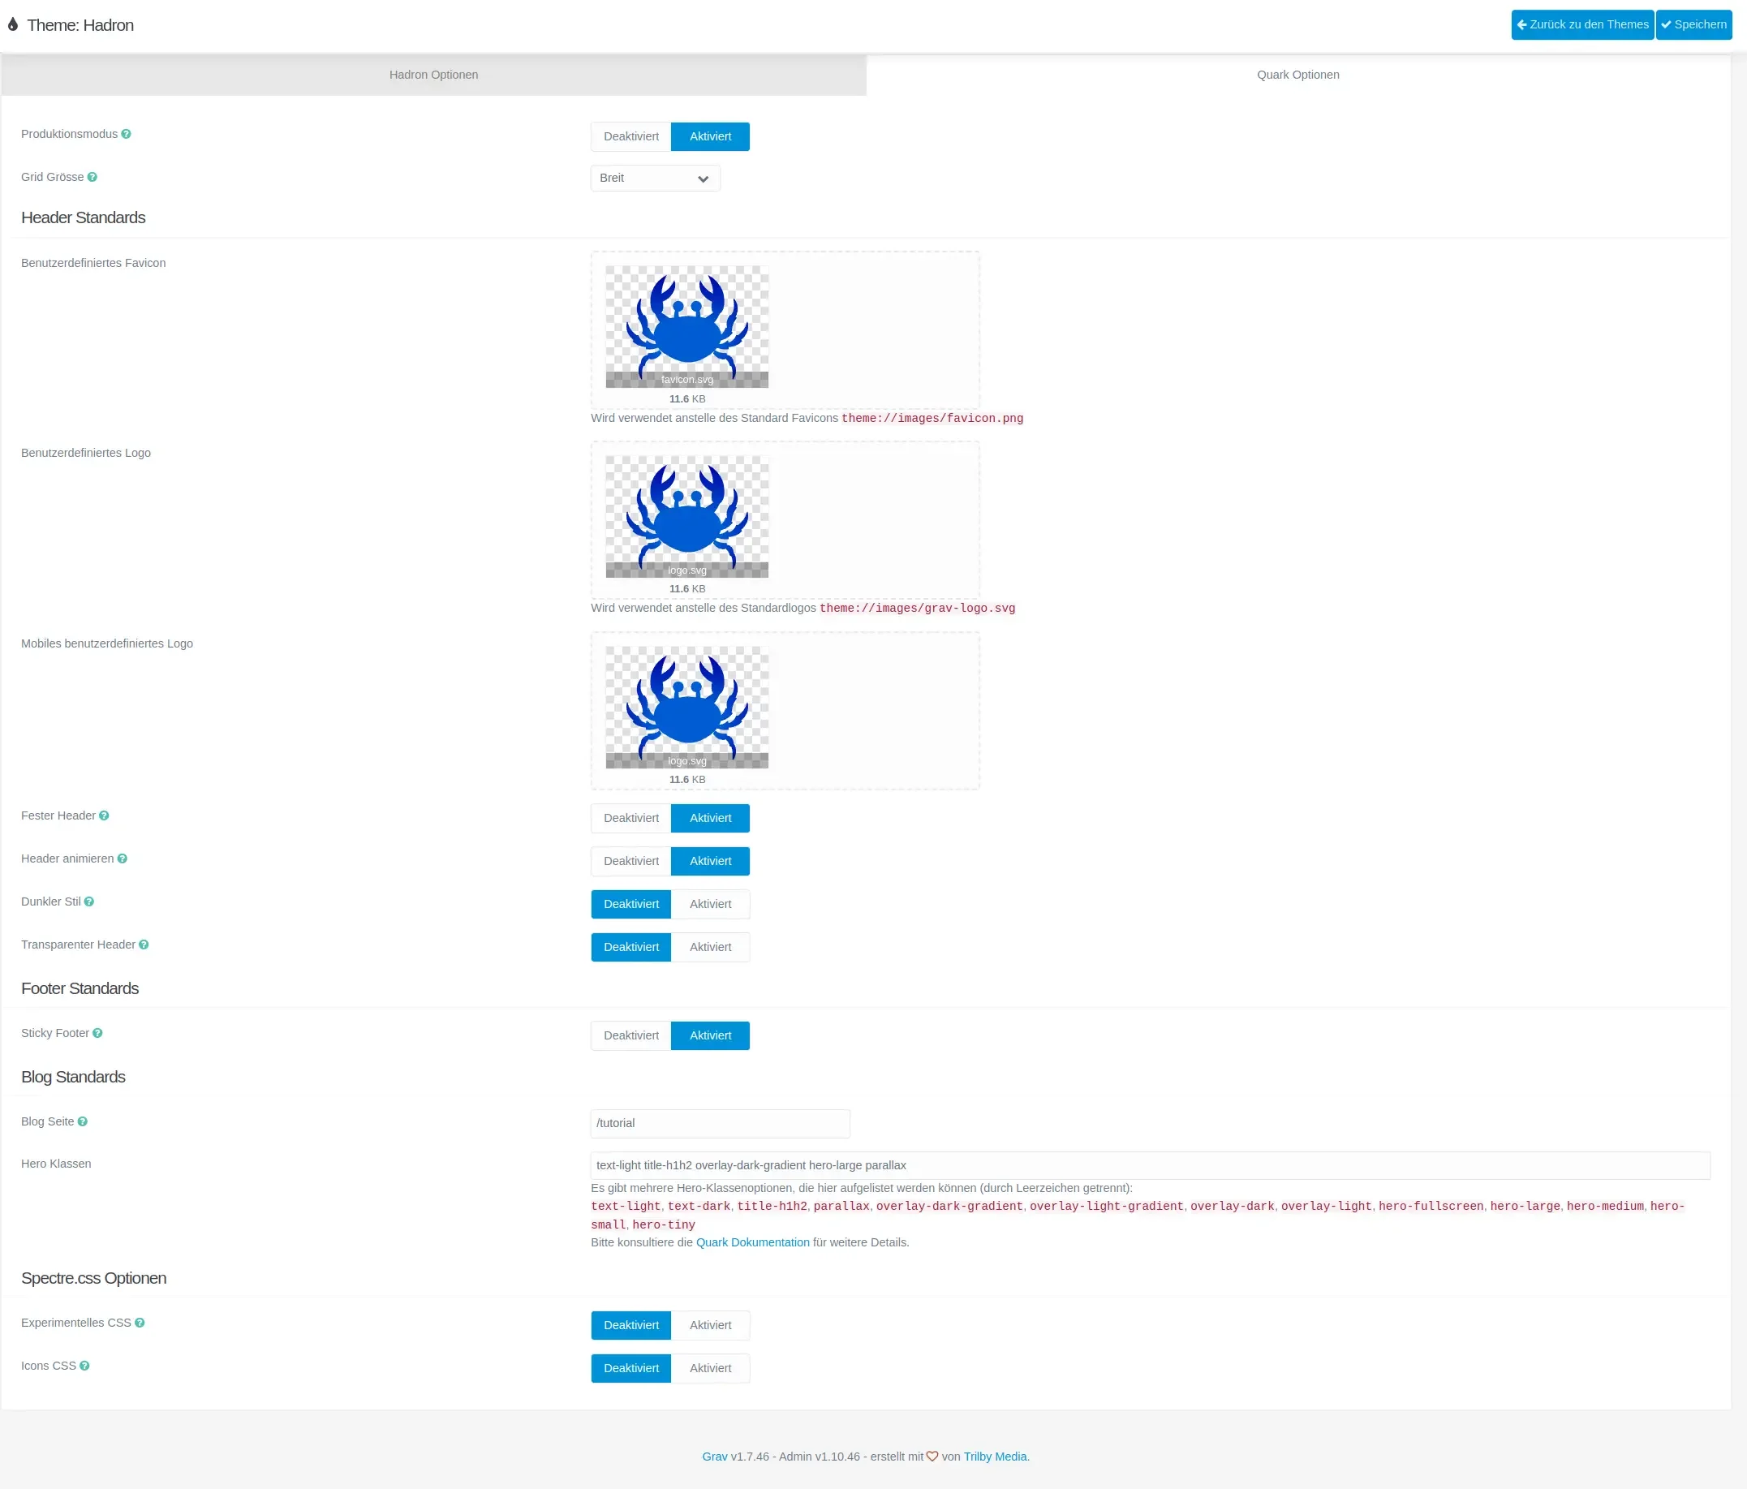The height and width of the screenshot is (1489, 1747).
Task: Click the Fester Header help icon
Action: coord(103,816)
